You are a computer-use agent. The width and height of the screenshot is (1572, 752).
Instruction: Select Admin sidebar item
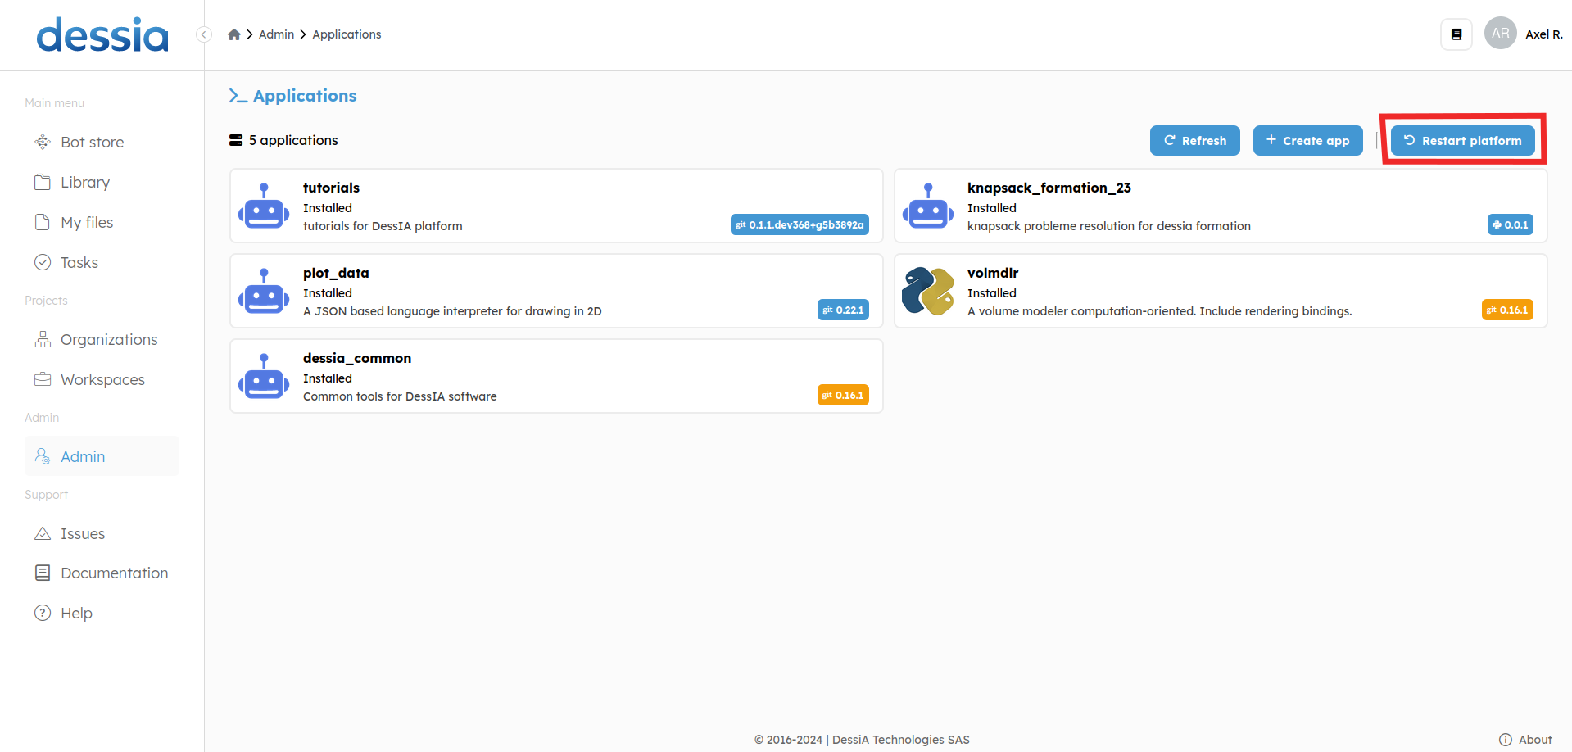102,456
